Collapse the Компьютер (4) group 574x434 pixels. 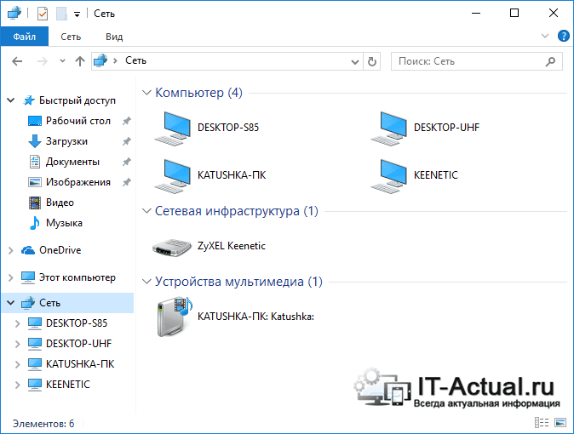click(146, 93)
